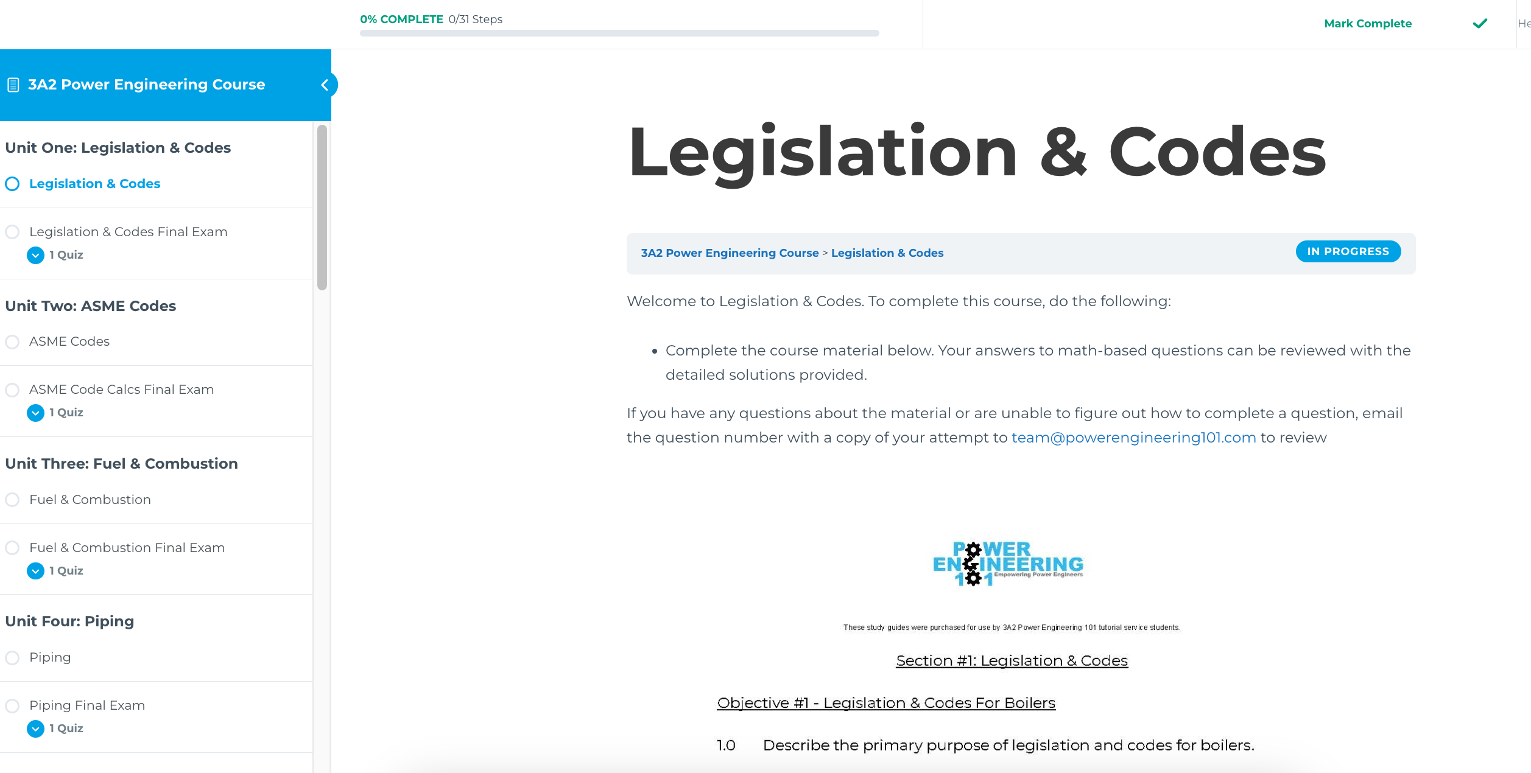Toggle the ASME Codes lesson completion circle
1531x773 pixels.
coord(13,341)
